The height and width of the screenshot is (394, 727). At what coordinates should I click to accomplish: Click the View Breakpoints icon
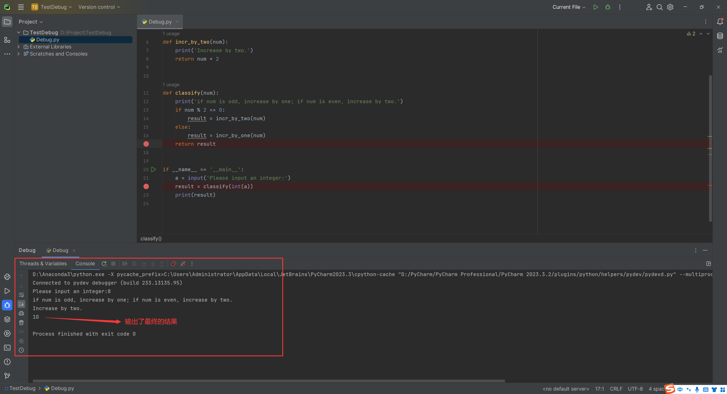(x=174, y=264)
